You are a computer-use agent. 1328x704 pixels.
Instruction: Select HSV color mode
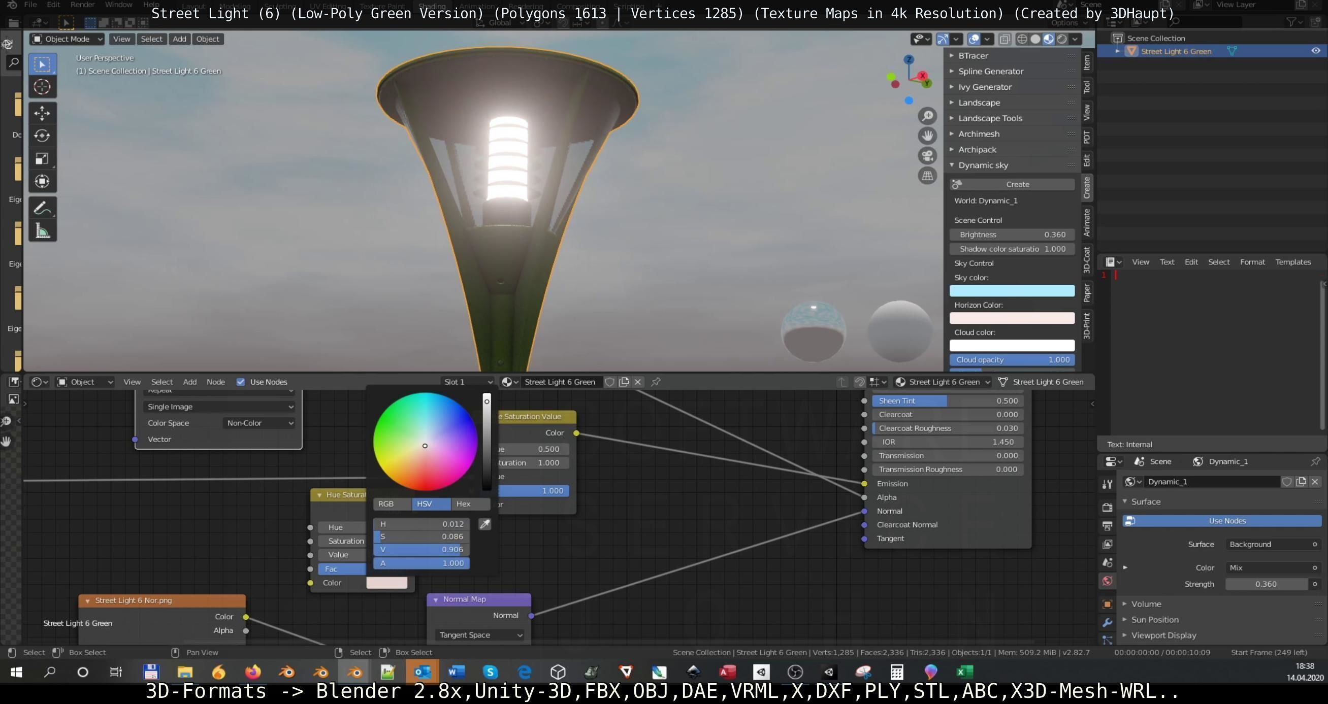point(431,504)
